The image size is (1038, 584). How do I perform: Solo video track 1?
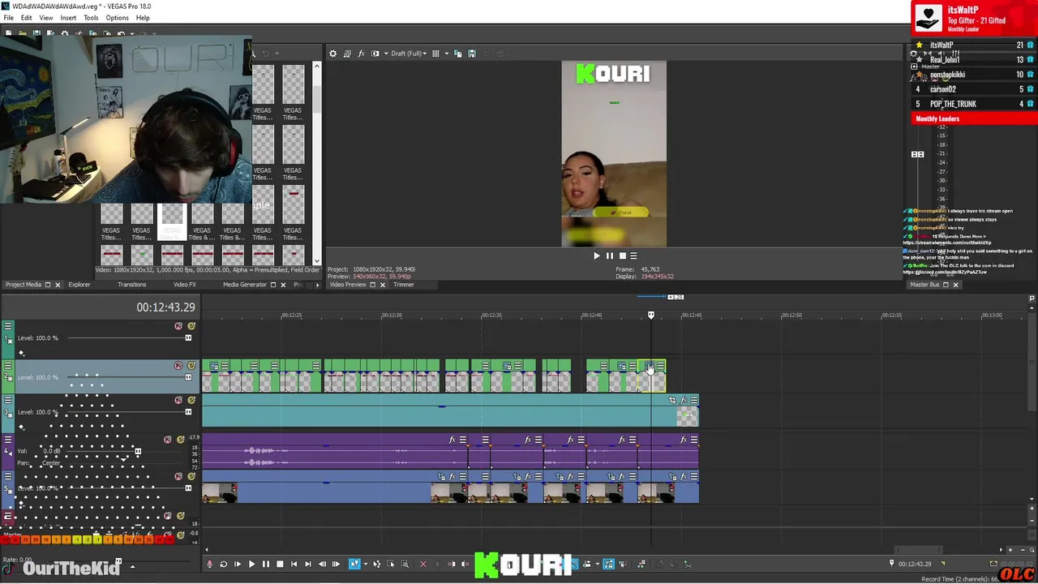[x=191, y=326]
